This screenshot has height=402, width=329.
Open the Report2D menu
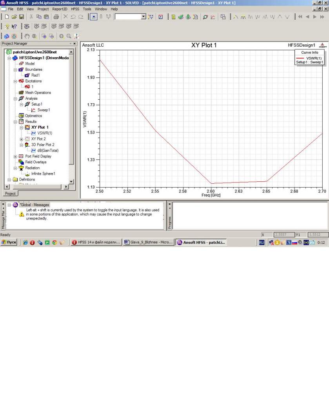[60, 9]
